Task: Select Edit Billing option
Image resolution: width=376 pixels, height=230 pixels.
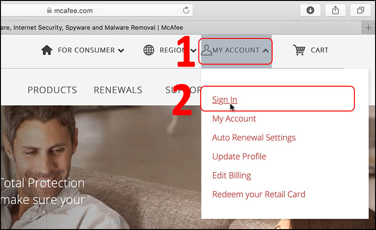Action: coord(232,176)
